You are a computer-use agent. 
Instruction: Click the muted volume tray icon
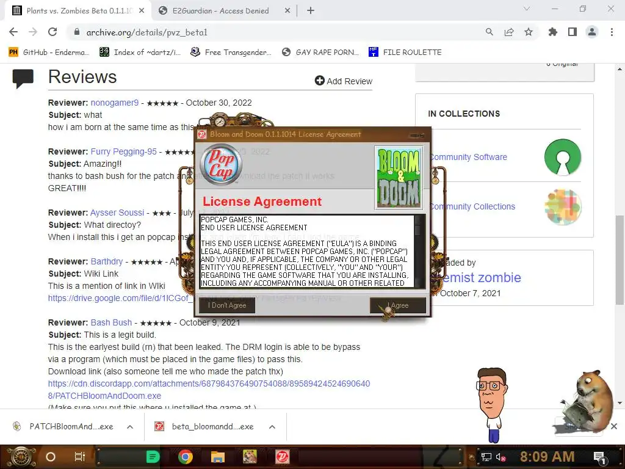[x=500, y=457]
